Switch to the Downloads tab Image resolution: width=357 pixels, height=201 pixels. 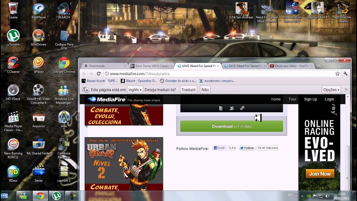tap(103, 66)
